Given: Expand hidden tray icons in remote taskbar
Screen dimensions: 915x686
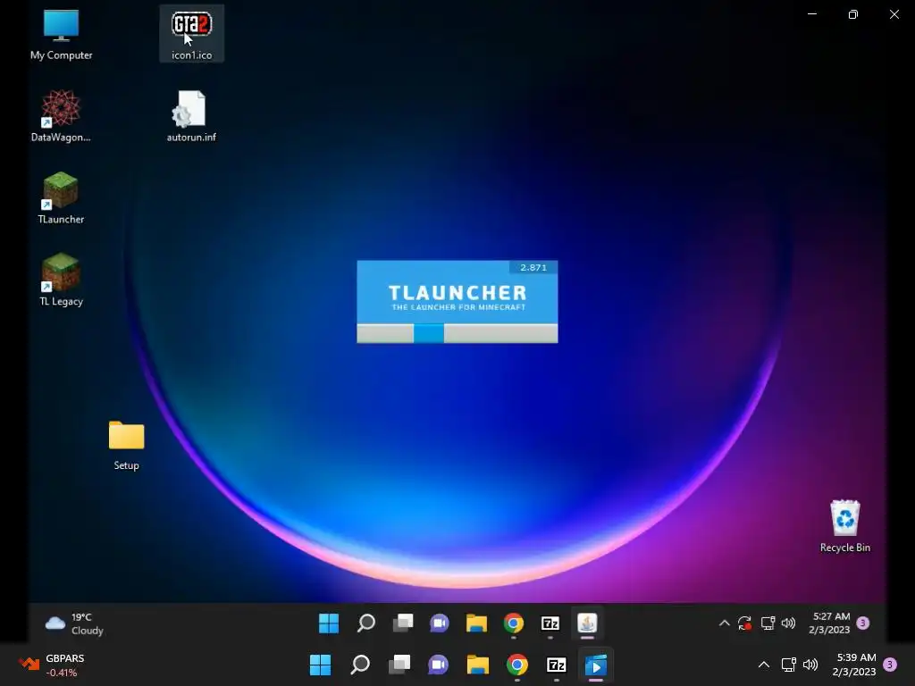Looking at the screenshot, I should pyautogui.click(x=724, y=623).
